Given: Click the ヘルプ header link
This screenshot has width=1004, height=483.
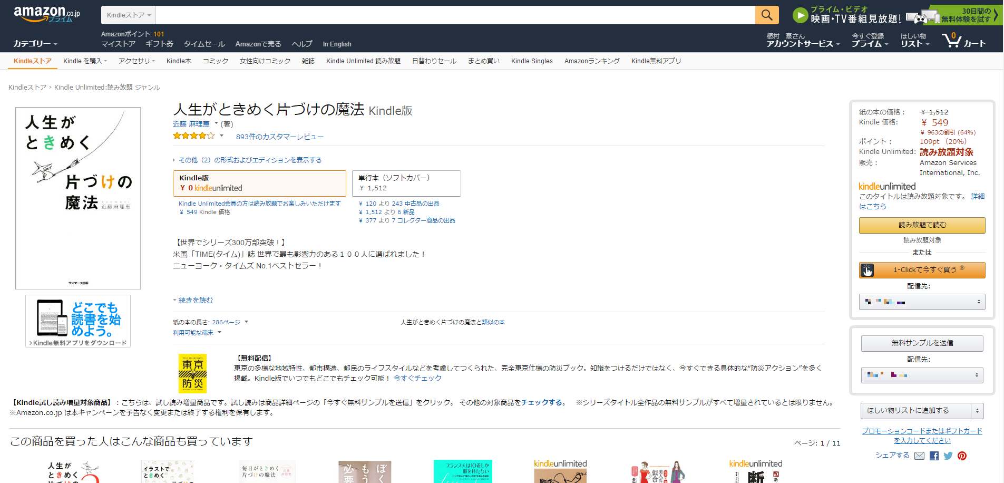Looking at the screenshot, I should (x=302, y=44).
